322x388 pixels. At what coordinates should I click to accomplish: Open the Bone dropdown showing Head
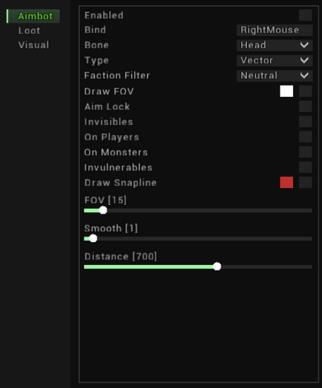coord(274,45)
